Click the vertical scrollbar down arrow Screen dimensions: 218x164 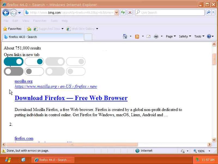214,140
